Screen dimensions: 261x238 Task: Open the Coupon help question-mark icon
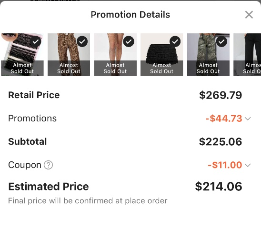point(48,165)
